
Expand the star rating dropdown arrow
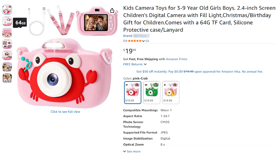pyautogui.click(x=143, y=41)
